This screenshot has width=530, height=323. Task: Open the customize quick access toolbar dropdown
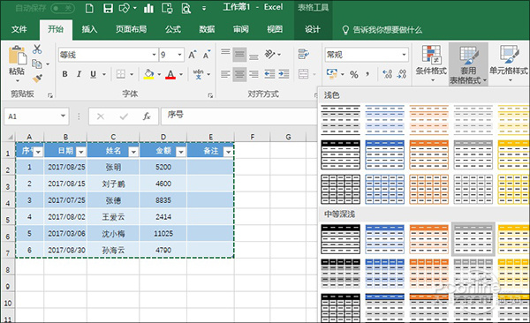tap(204, 8)
